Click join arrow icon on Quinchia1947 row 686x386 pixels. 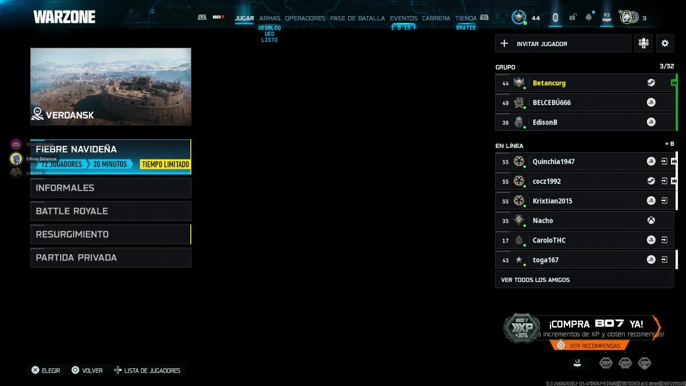point(664,161)
